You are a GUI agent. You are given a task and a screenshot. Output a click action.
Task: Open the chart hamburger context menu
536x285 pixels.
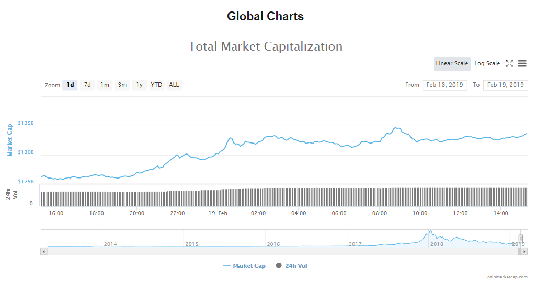pyautogui.click(x=522, y=64)
